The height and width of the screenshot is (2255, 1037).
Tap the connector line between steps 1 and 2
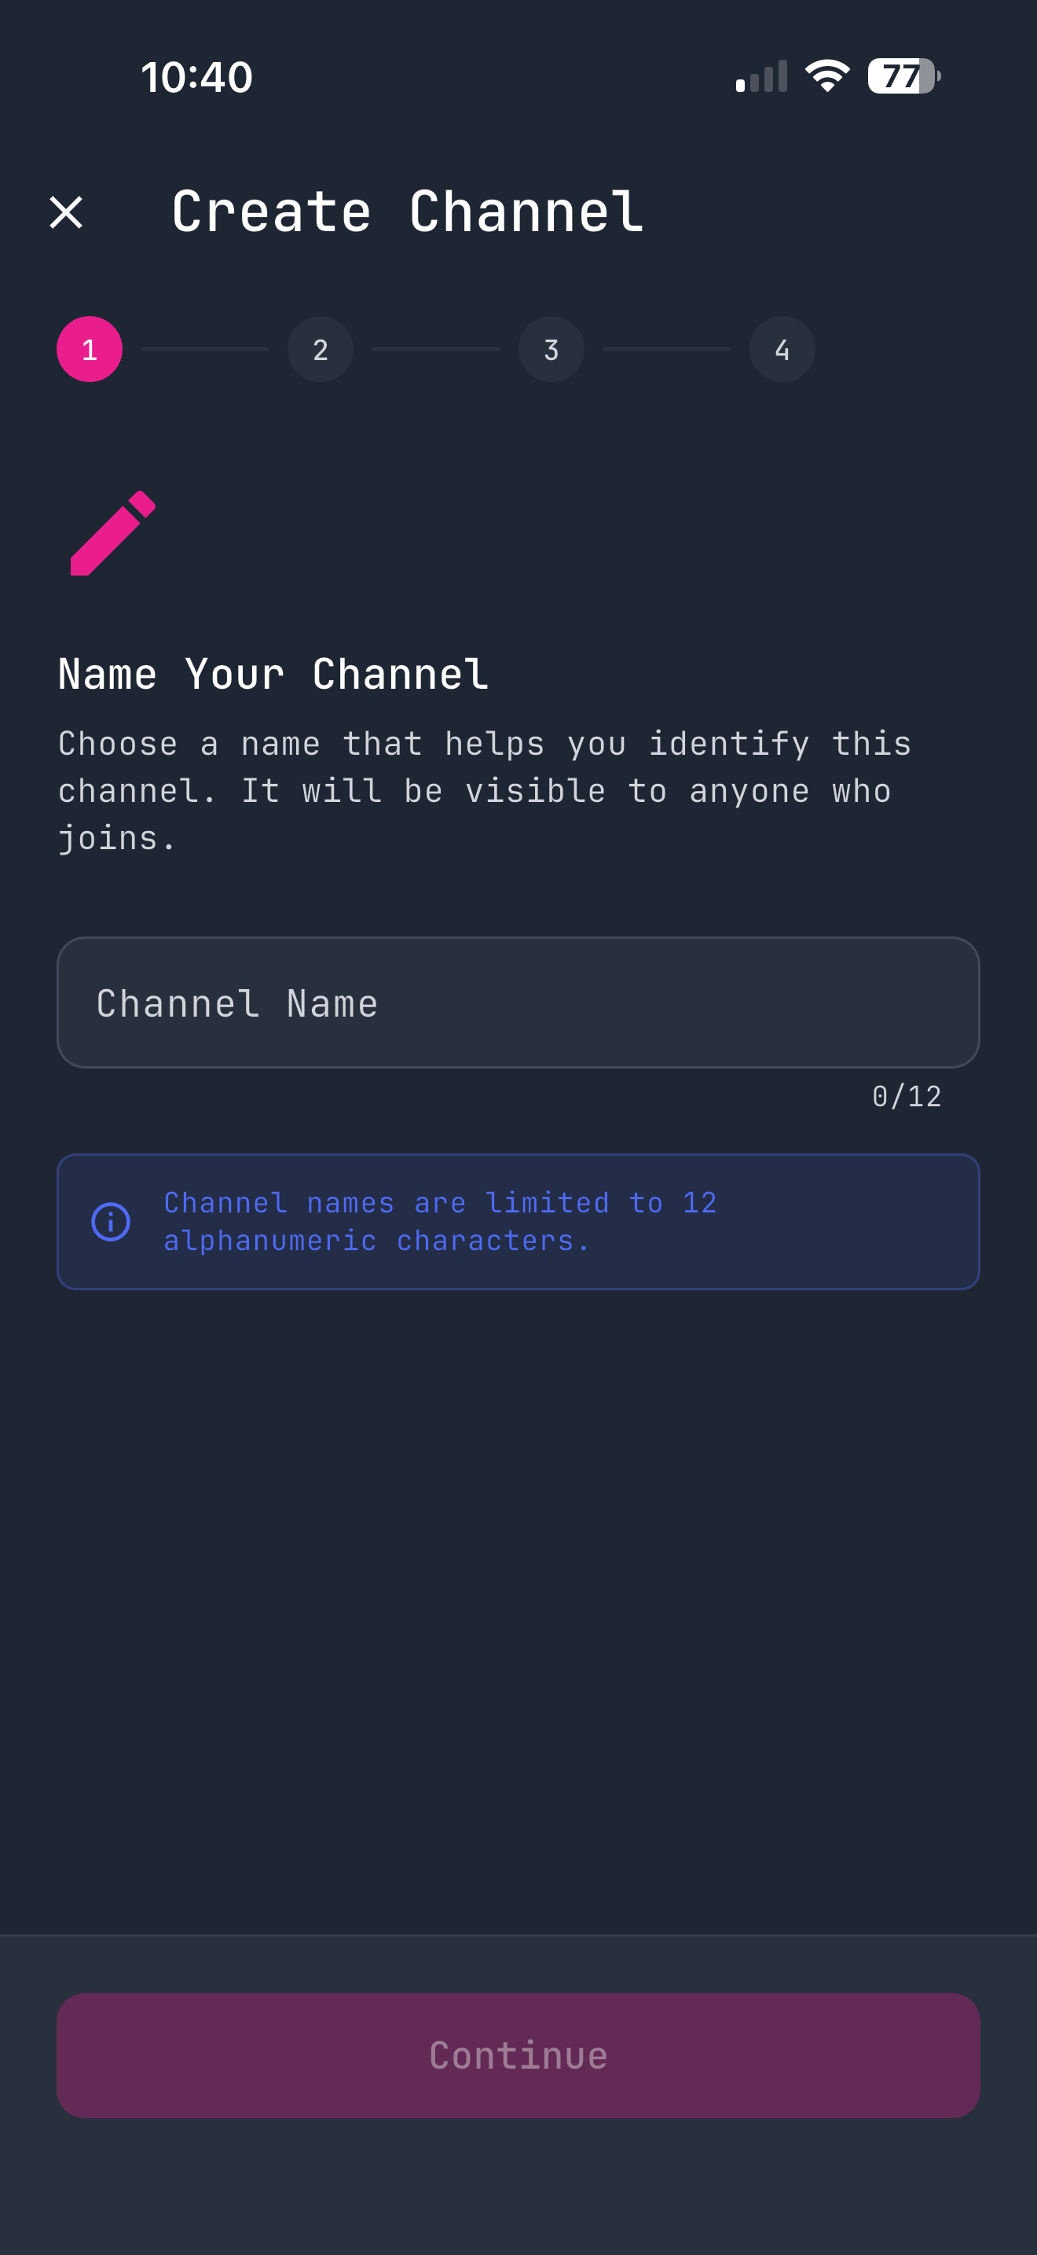pos(204,348)
